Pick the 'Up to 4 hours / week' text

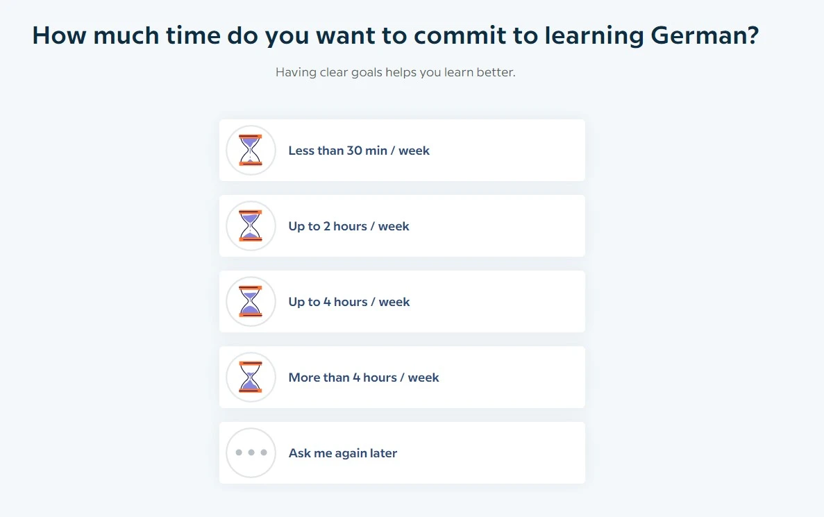click(349, 302)
